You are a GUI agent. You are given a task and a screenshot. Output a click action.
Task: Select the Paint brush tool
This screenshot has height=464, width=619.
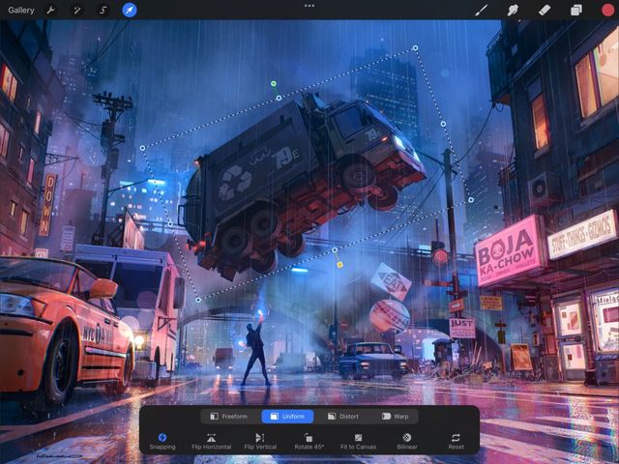pos(482,11)
